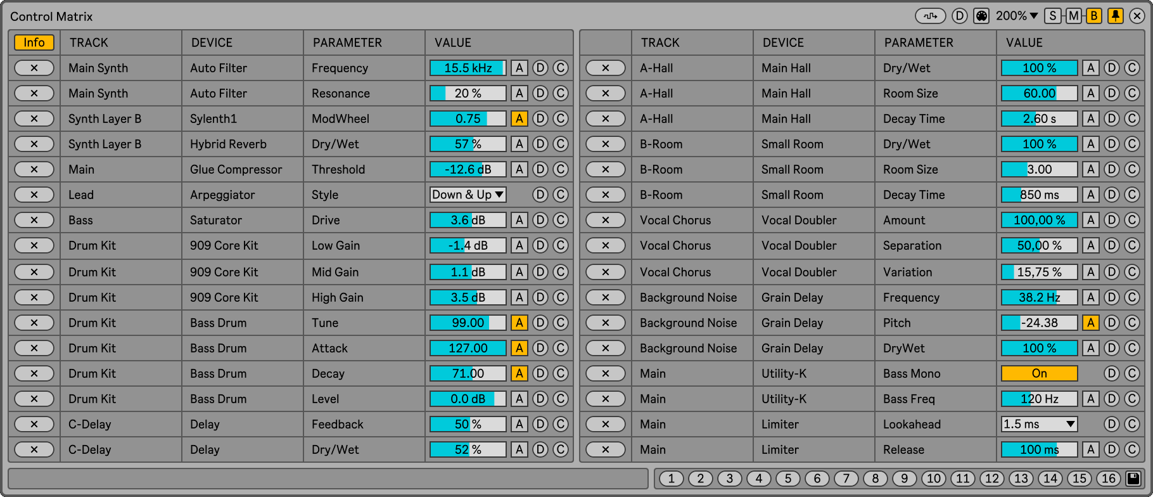1153x497 pixels.
Task: Open the Limiter Lookahead dropdown
Action: point(1040,424)
